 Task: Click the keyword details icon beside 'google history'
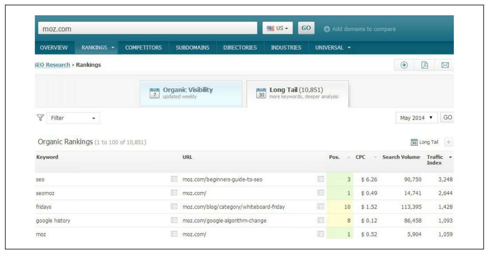(x=174, y=221)
